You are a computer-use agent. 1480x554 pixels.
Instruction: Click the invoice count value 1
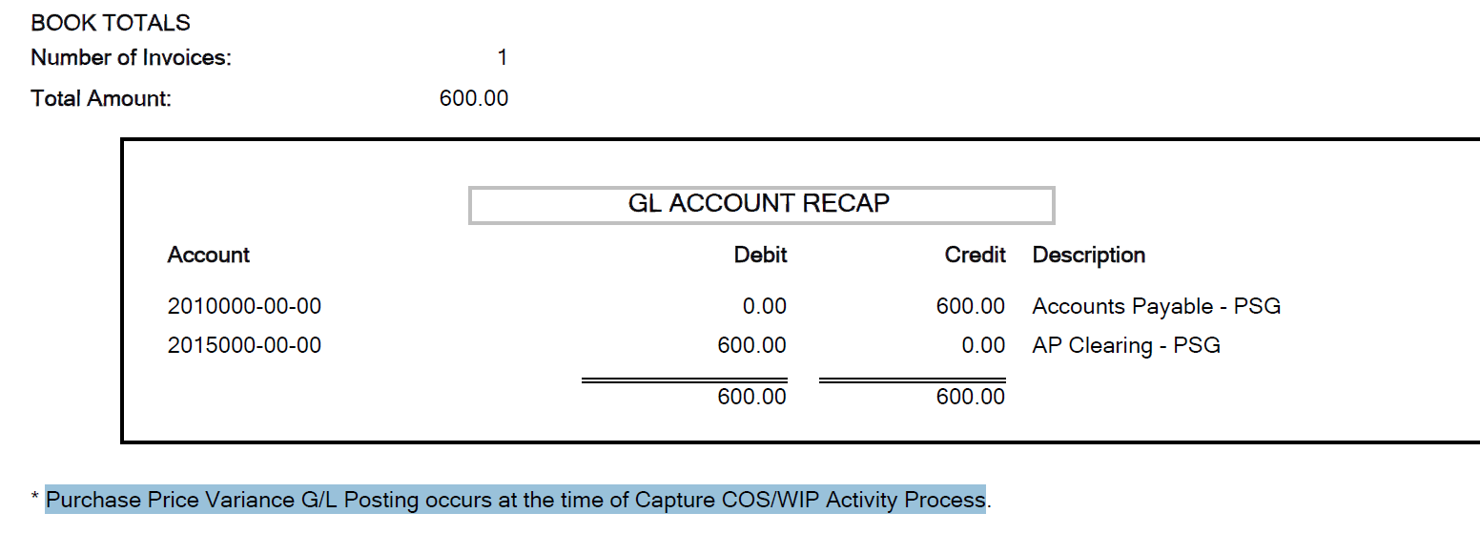point(503,58)
